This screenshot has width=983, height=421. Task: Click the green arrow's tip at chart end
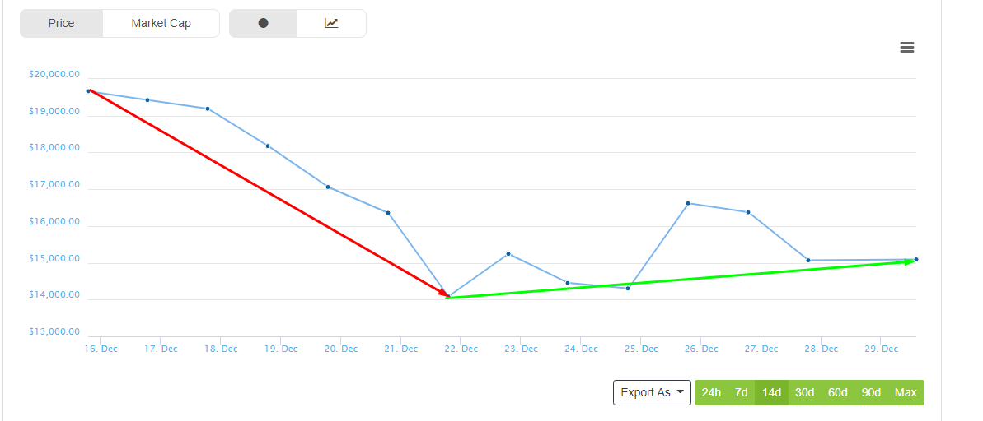coord(912,261)
